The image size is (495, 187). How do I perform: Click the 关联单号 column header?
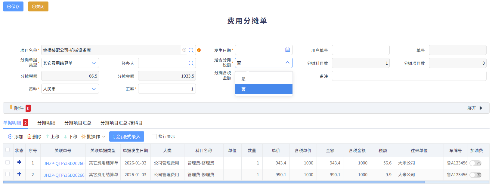pos(63,150)
